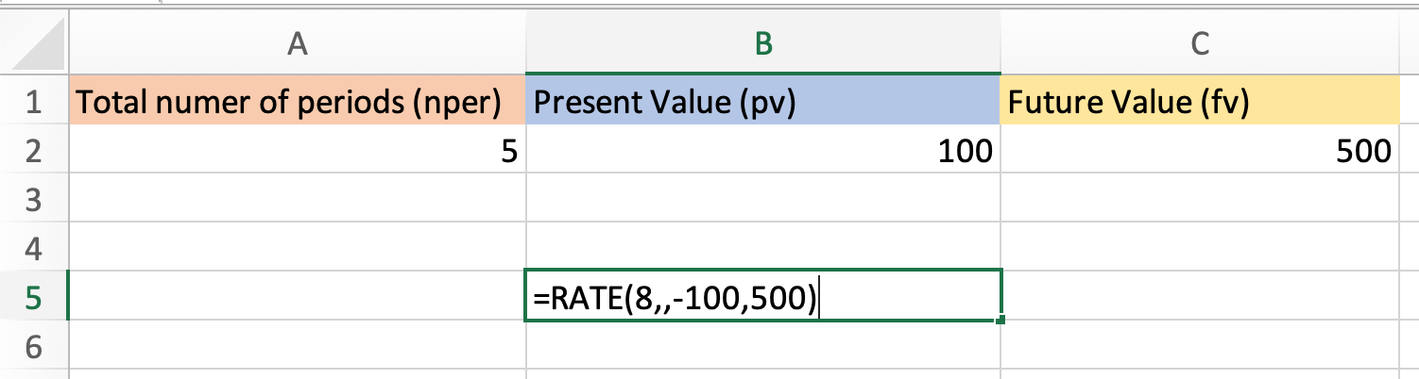The height and width of the screenshot is (379, 1419).
Task: Click the fill handle of the formula cell
Action: (x=1000, y=321)
